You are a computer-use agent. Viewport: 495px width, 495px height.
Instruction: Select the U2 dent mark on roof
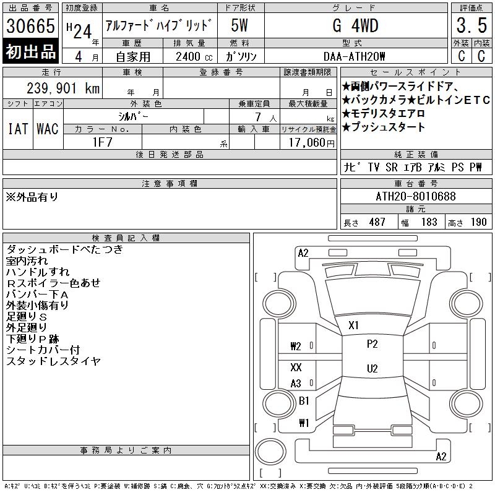[372, 369]
